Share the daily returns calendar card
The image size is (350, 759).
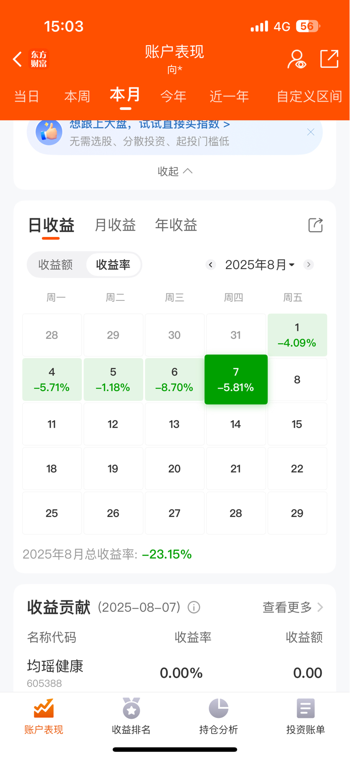[315, 225]
